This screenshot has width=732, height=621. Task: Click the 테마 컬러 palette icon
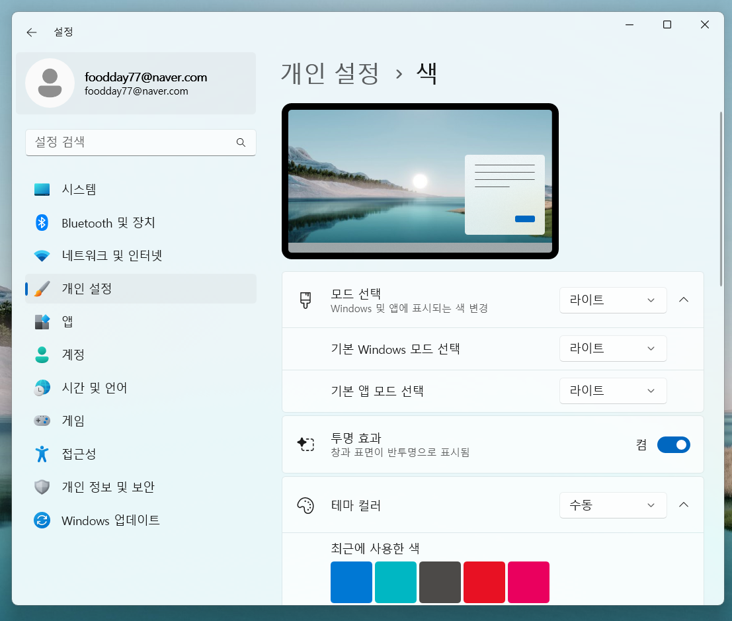(305, 505)
